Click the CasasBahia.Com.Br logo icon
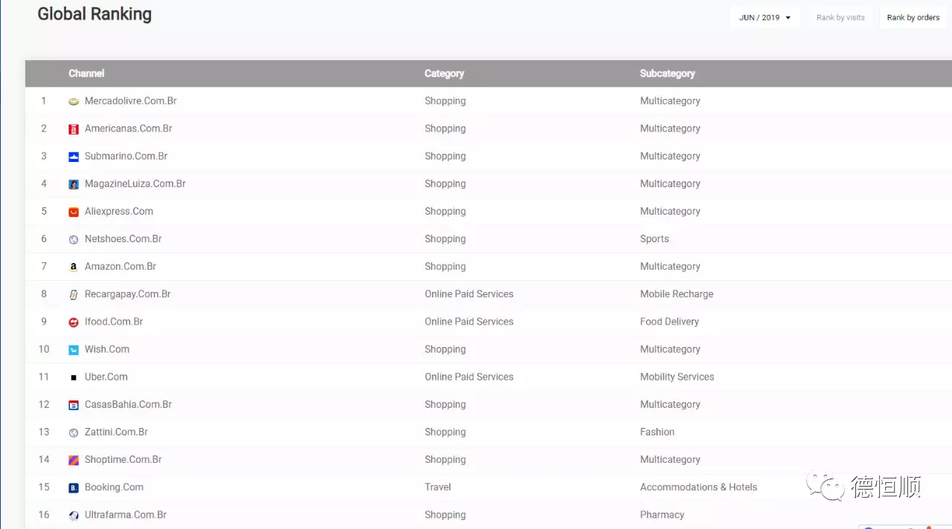The image size is (952, 529). coord(74,405)
